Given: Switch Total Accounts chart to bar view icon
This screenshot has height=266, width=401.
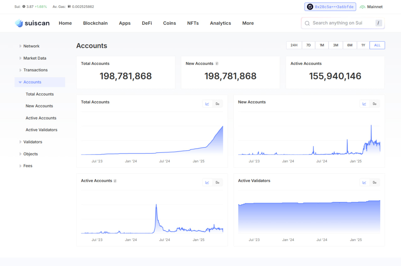Looking at the screenshot, I should click(217, 104).
